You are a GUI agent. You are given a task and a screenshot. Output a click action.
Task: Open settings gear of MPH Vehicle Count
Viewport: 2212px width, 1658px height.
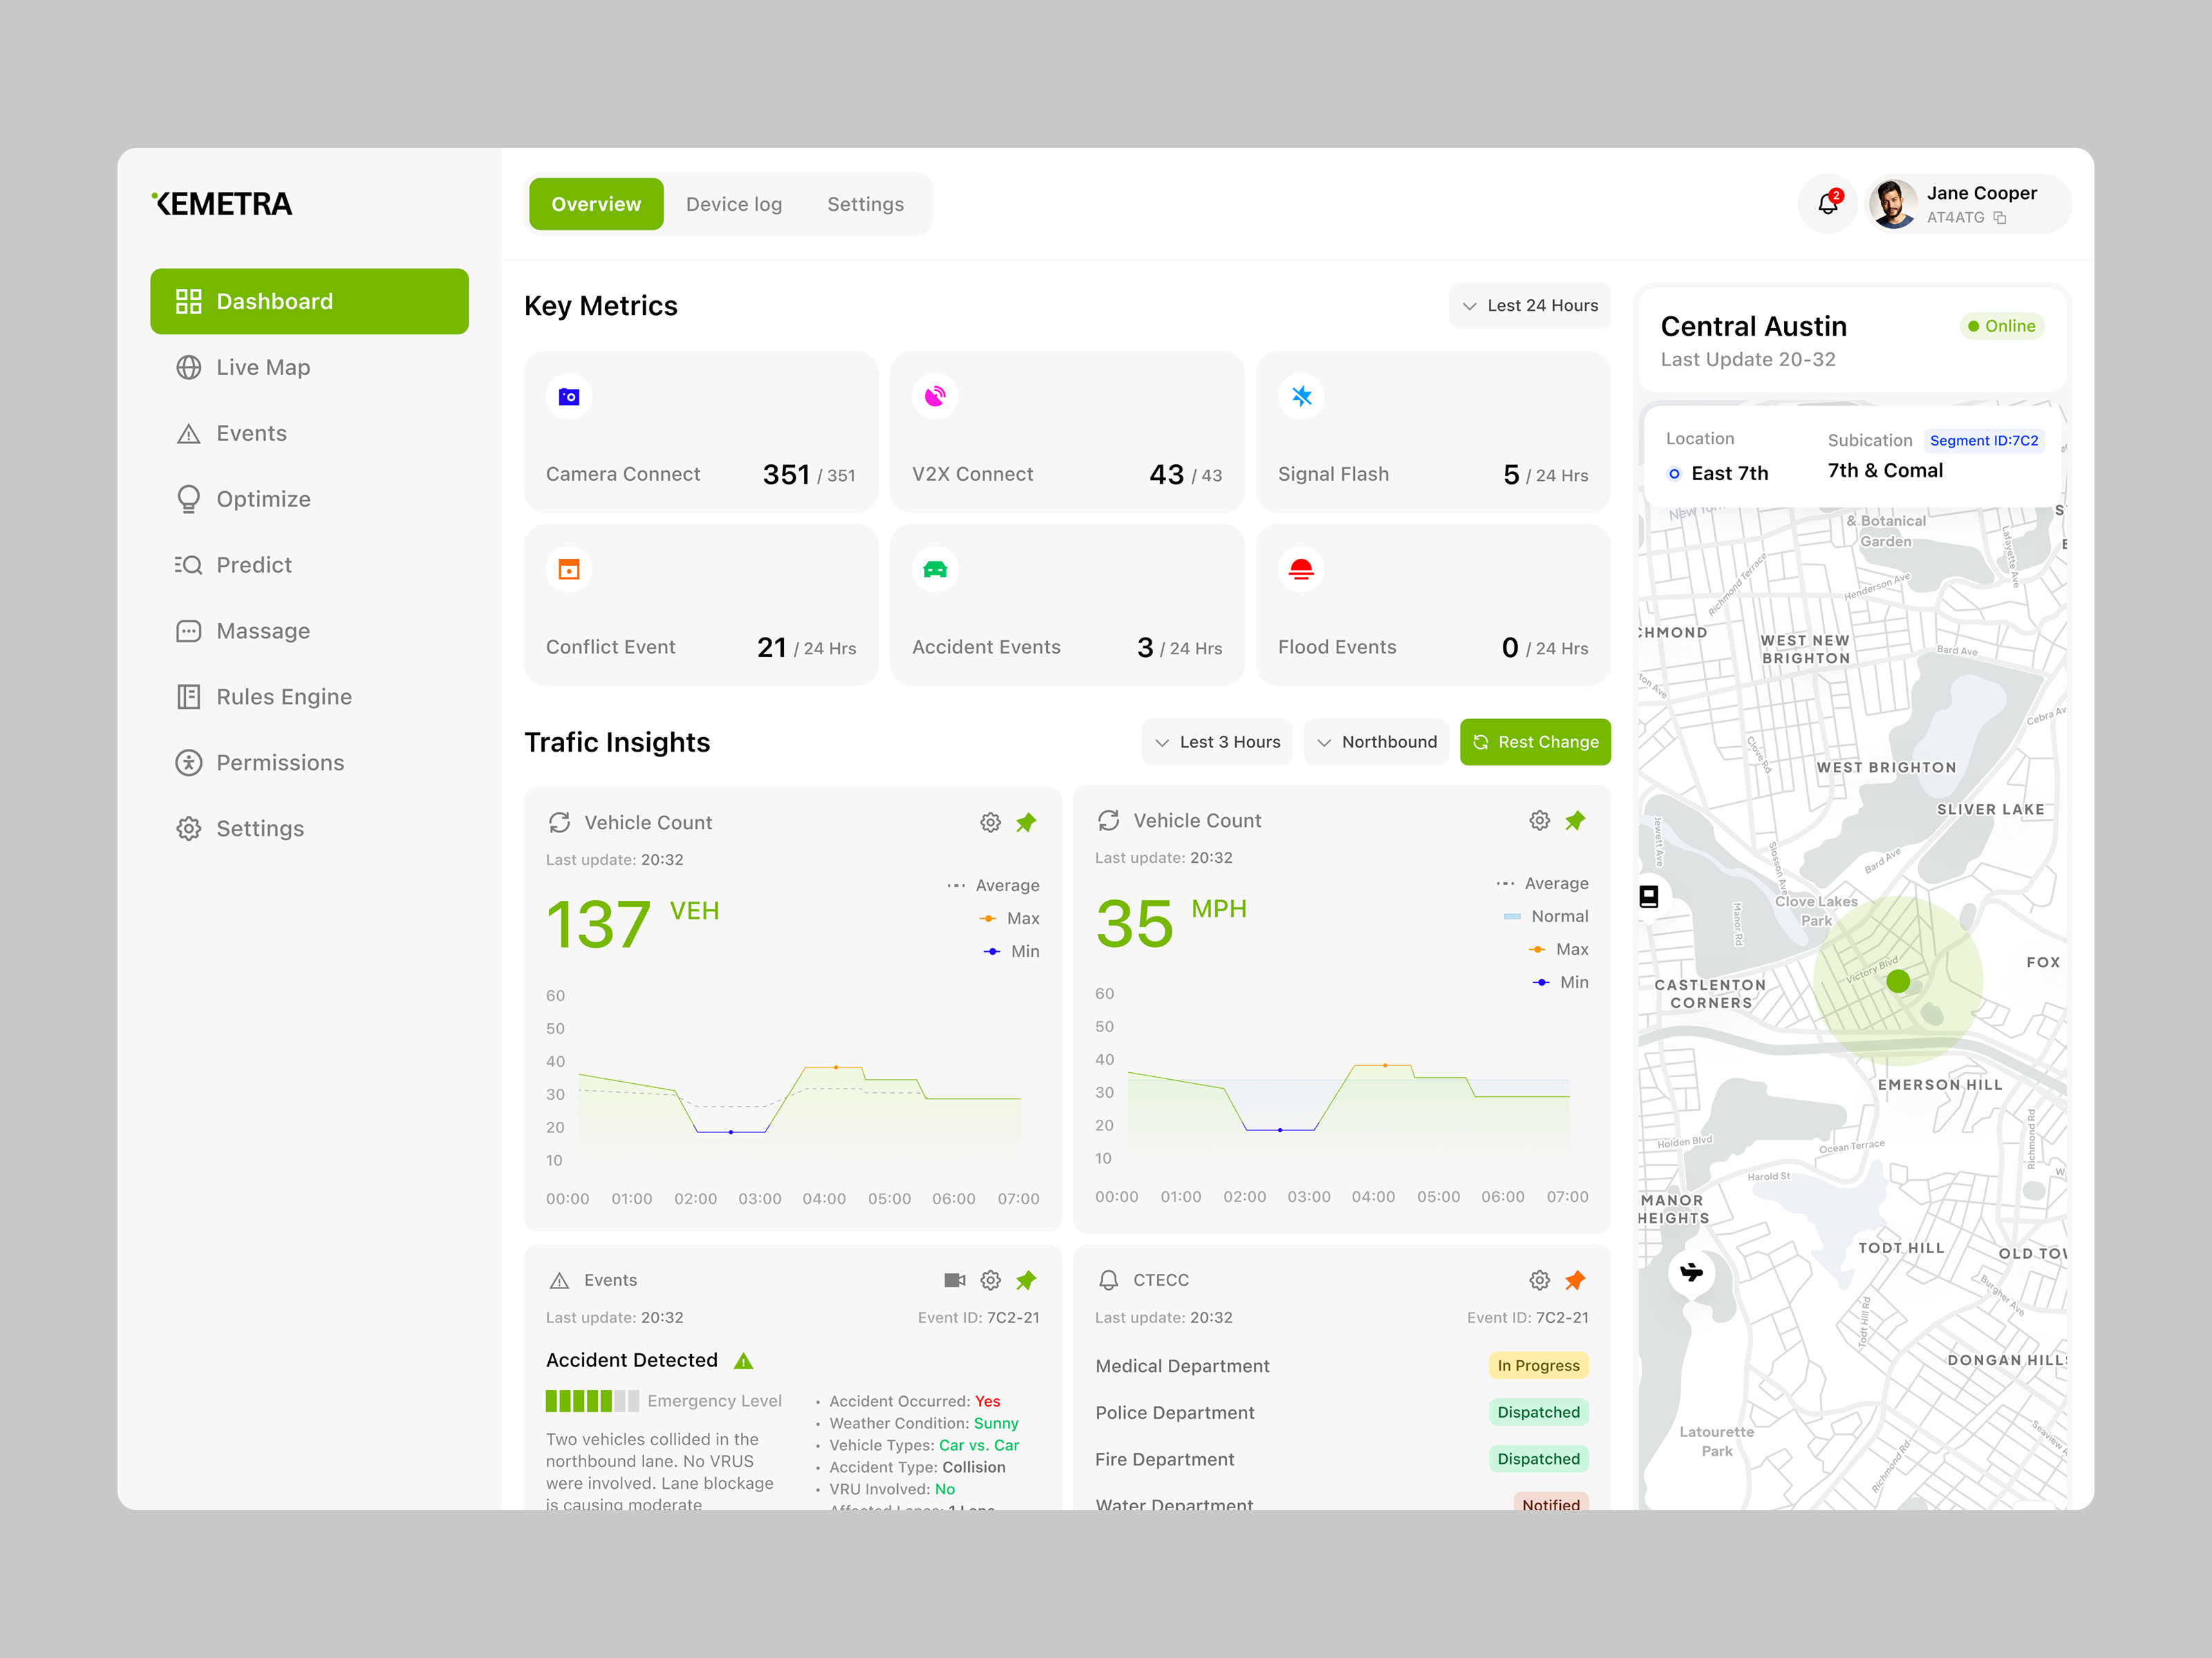coord(1539,821)
